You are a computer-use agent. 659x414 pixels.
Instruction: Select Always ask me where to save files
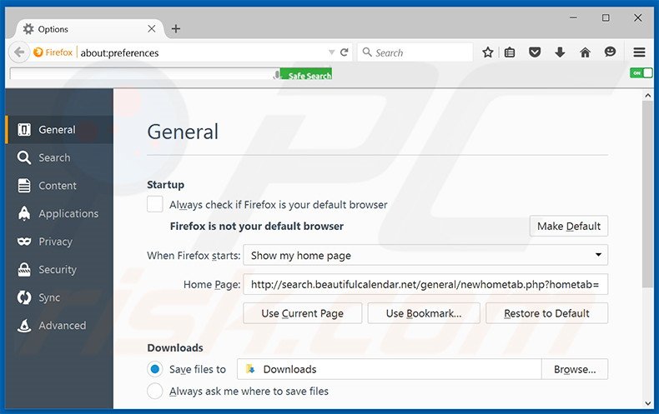pyautogui.click(x=154, y=391)
